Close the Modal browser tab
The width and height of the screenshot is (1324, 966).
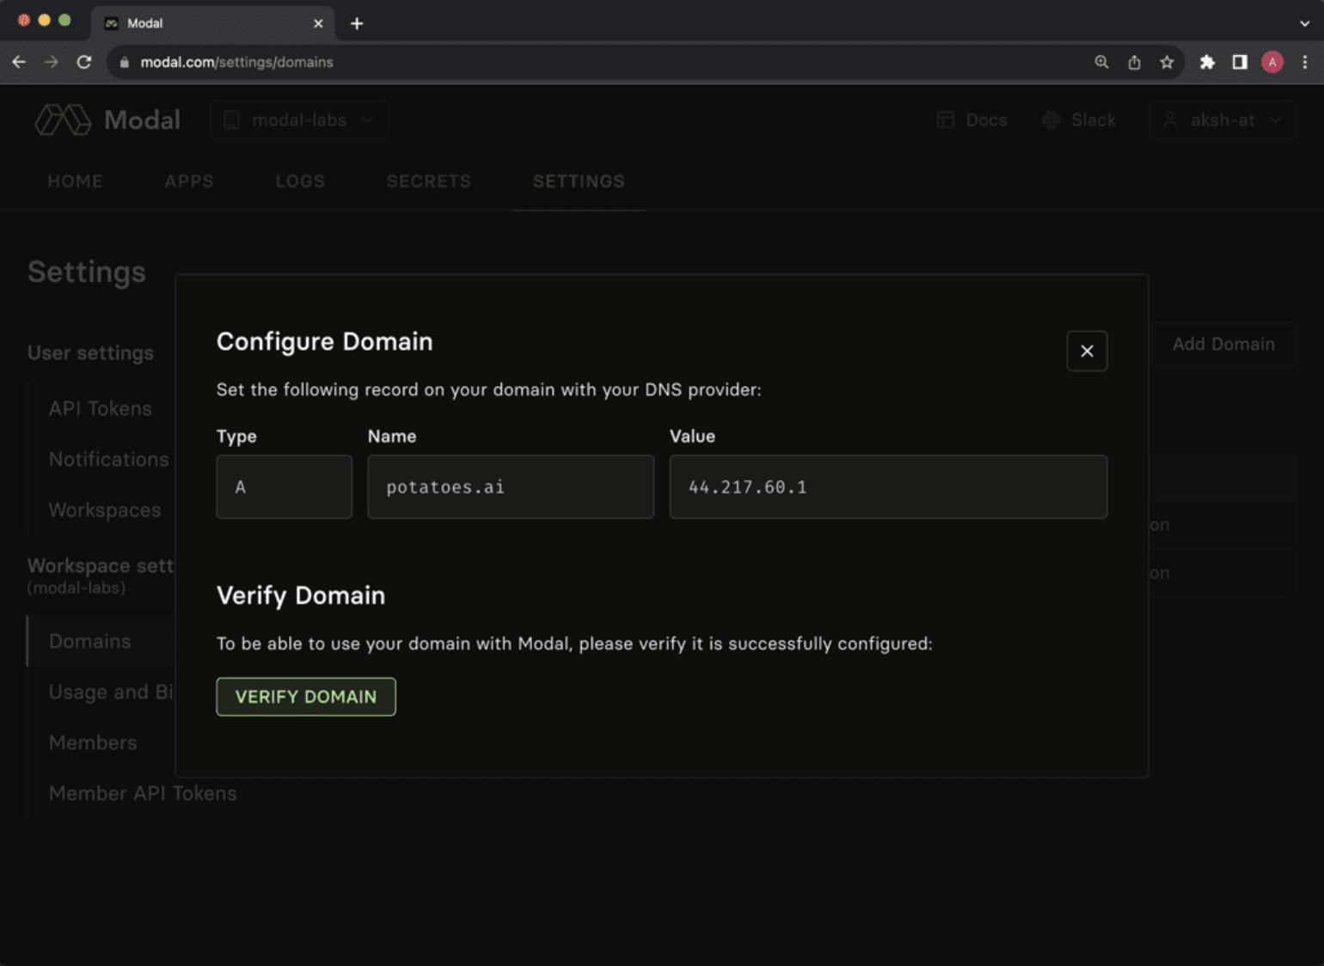tap(318, 23)
